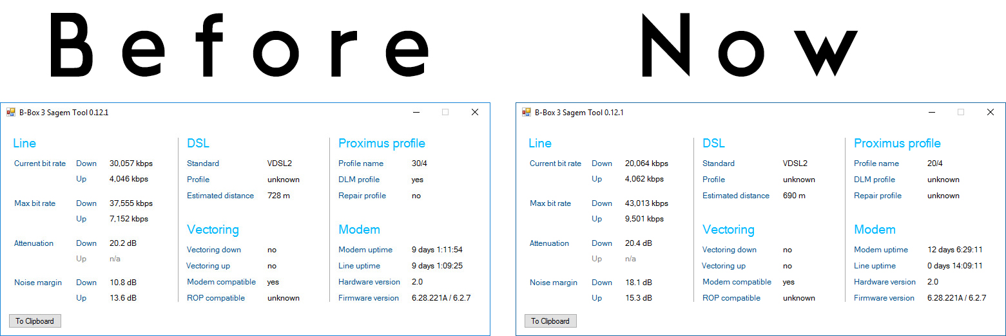Close the window showing profile 30/4

tap(475, 112)
